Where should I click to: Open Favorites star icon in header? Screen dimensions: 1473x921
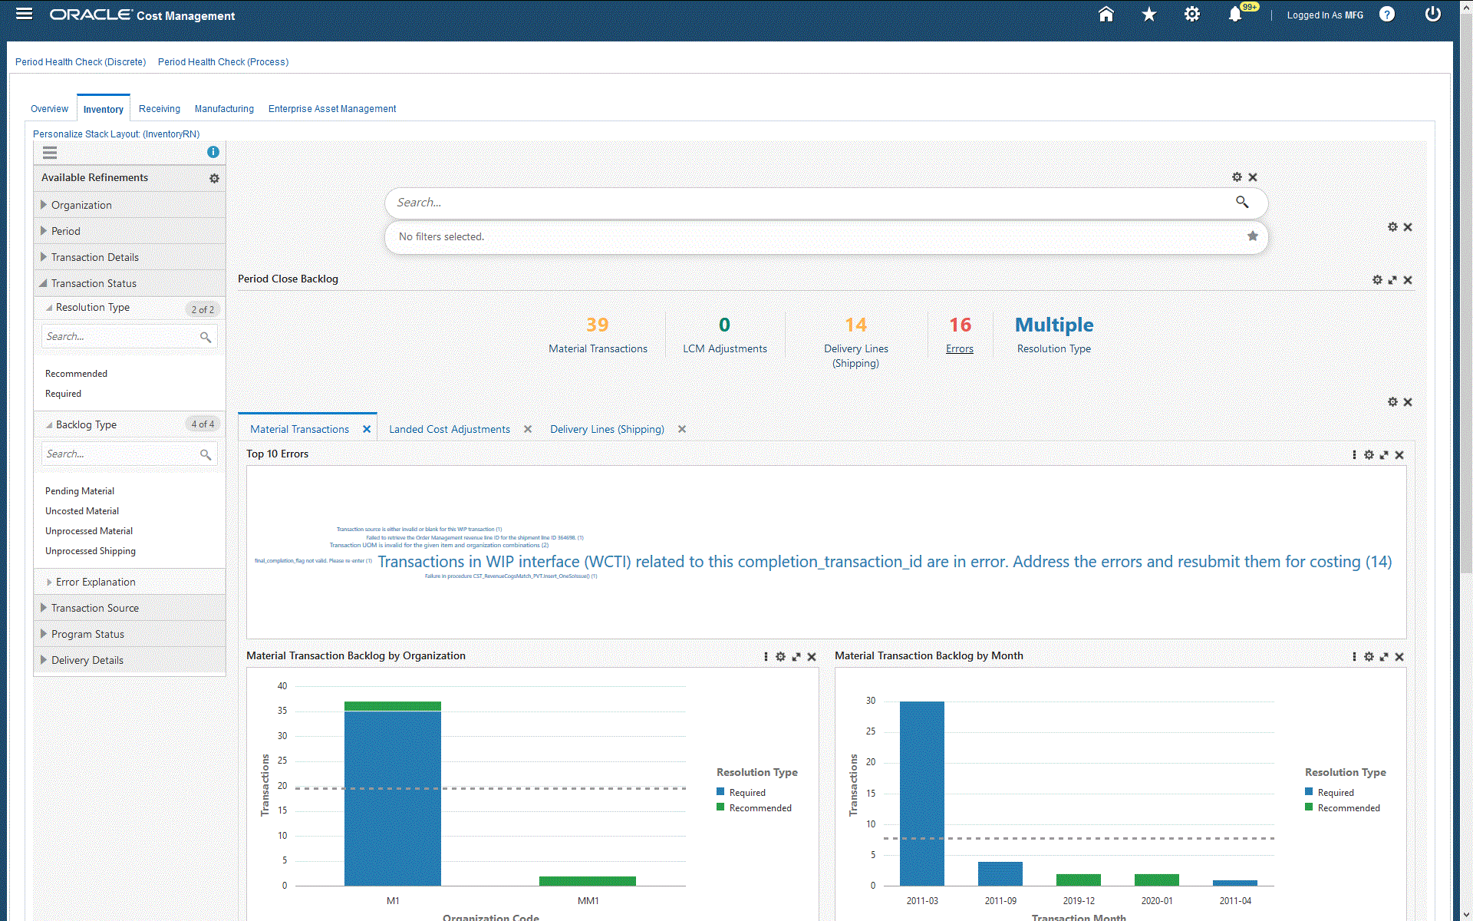point(1148,15)
